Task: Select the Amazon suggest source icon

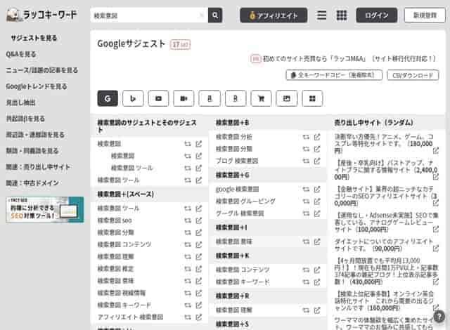Action: [210, 98]
